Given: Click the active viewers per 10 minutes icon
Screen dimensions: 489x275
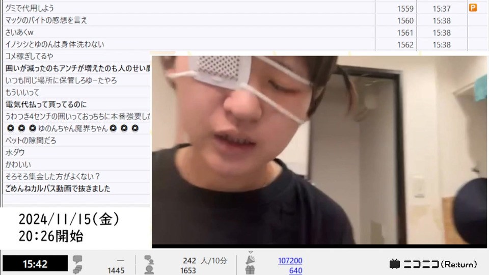Looking at the screenshot, I should click(x=149, y=259).
